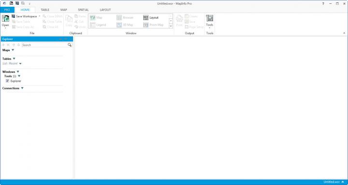
Task: Uncheck the Explorer window checkbox
Action: (x=8, y=81)
